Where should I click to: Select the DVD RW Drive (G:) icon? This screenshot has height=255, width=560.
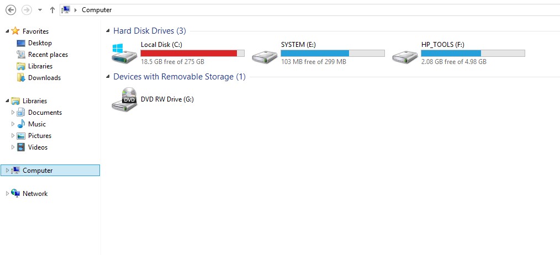click(124, 99)
